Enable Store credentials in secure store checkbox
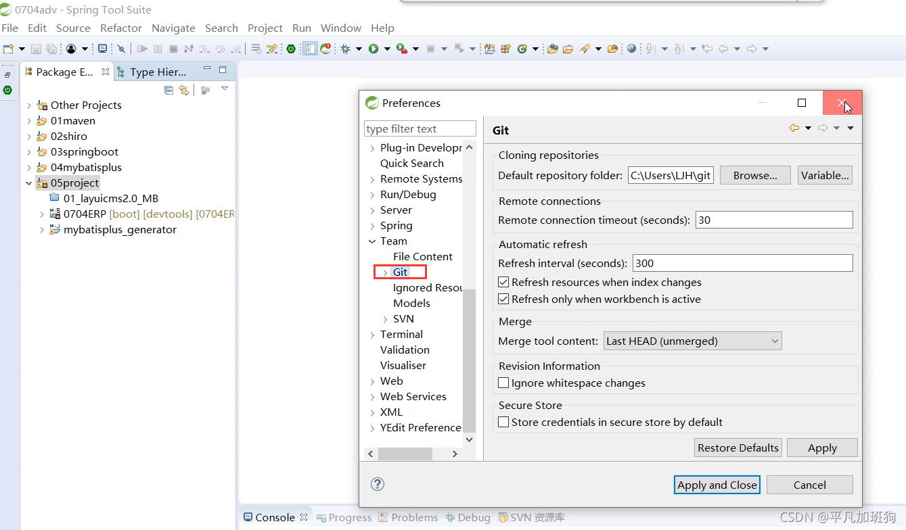Image resolution: width=906 pixels, height=530 pixels. [x=503, y=422]
